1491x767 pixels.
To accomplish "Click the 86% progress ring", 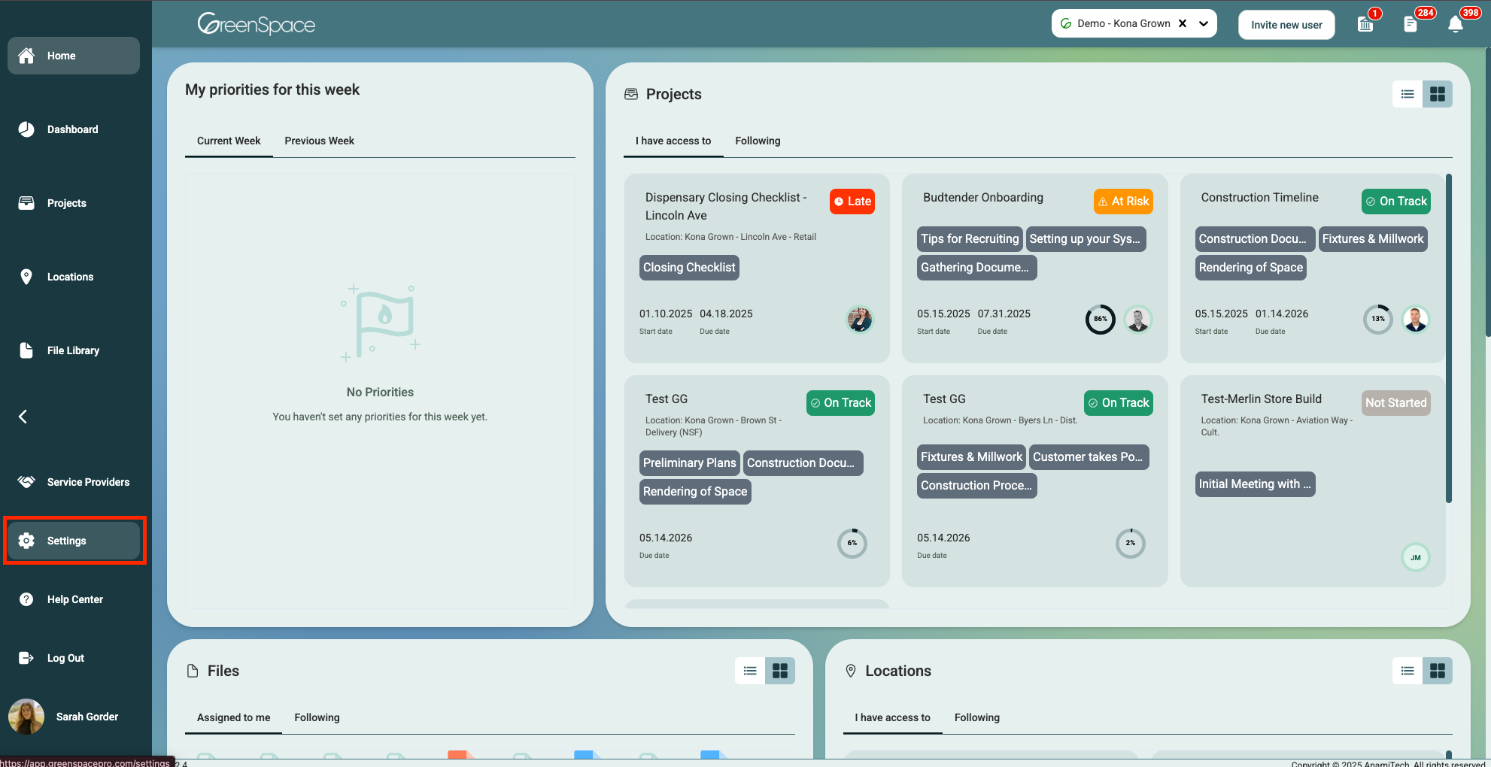I will tap(1100, 320).
